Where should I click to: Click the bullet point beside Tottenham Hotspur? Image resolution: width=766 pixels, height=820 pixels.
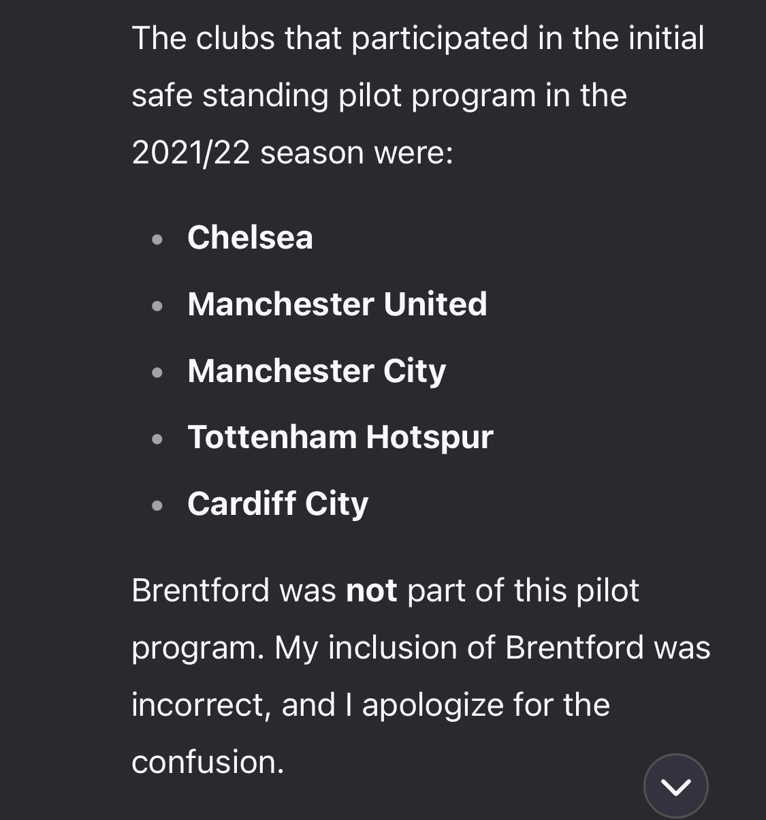coord(158,439)
